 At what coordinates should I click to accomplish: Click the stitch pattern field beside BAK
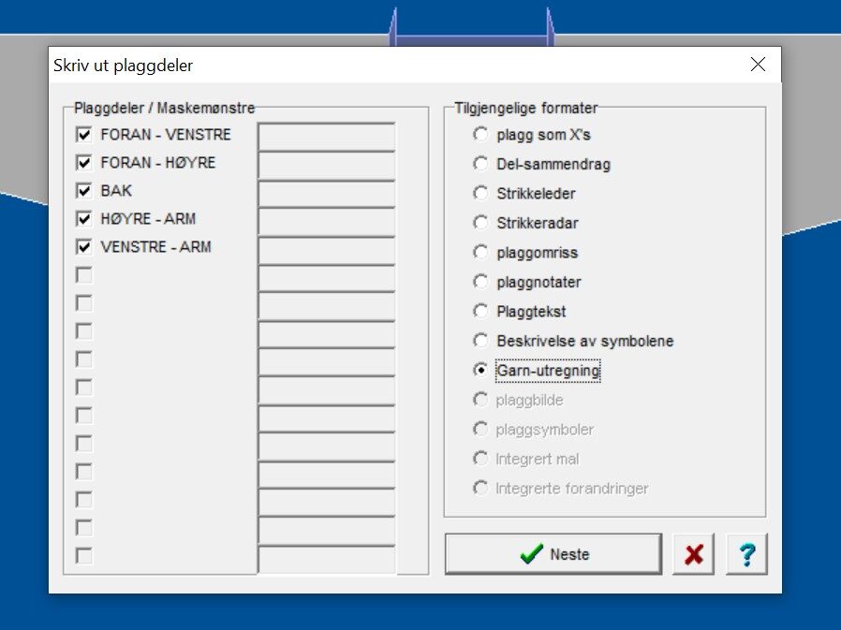pyautogui.click(x=327, y=193)
